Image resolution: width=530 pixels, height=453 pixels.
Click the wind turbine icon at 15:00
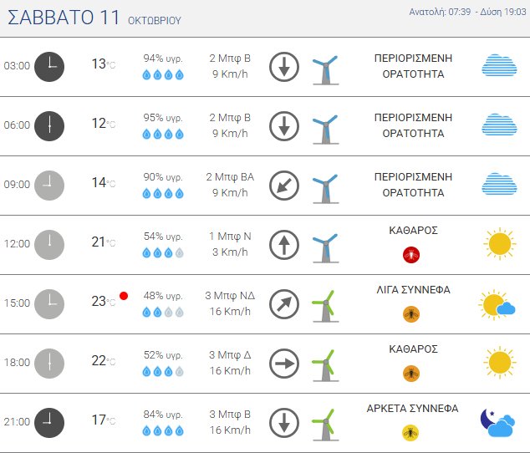324,304
